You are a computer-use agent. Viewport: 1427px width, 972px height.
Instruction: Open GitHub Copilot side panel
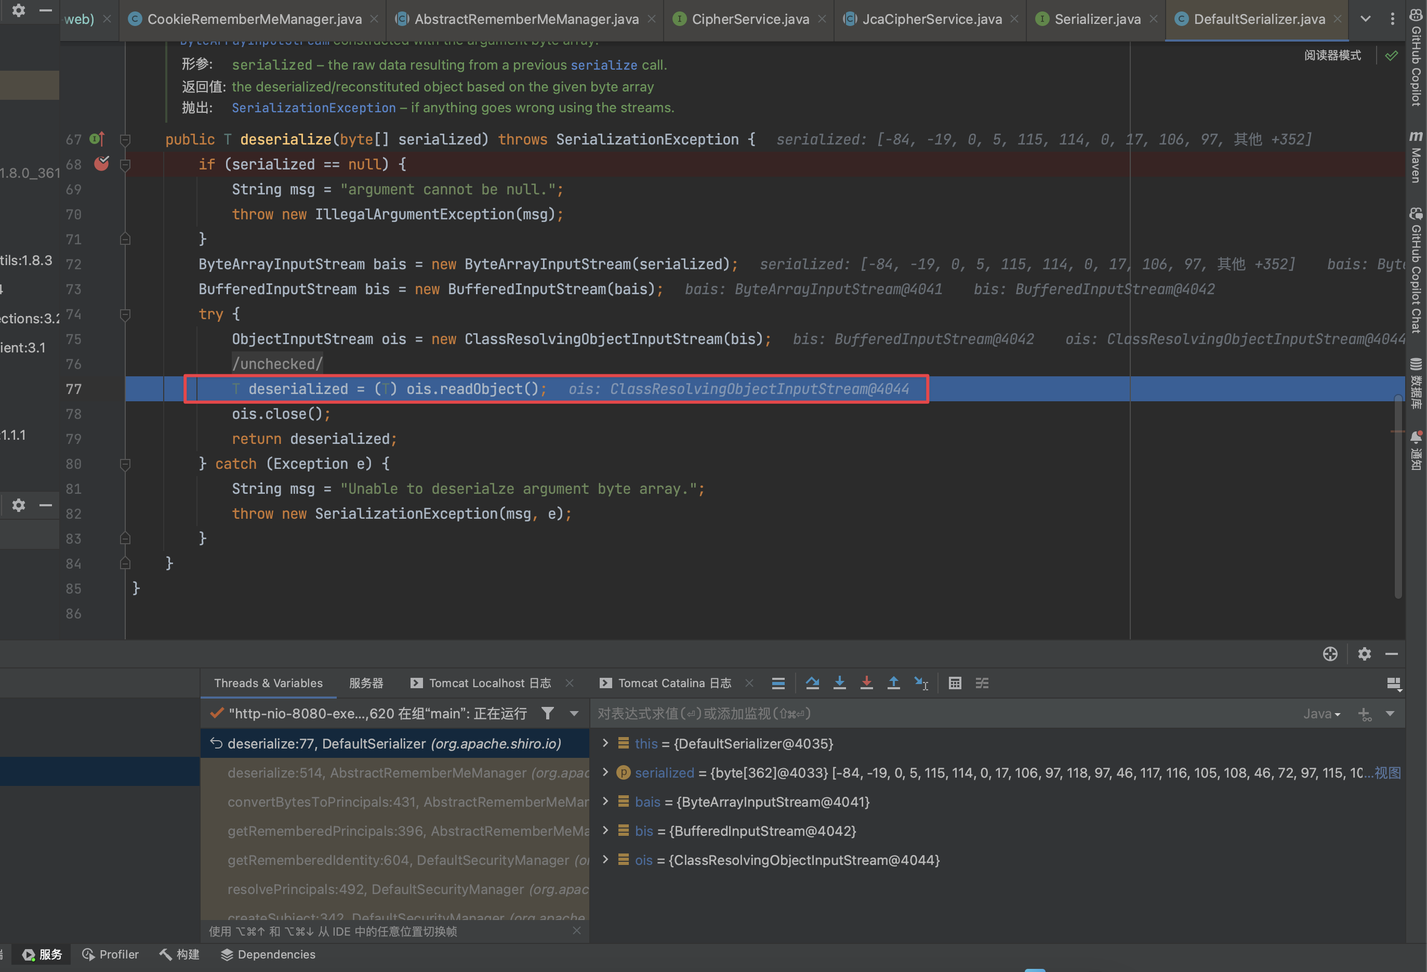pyautogui.click(x=1416, y=58)
